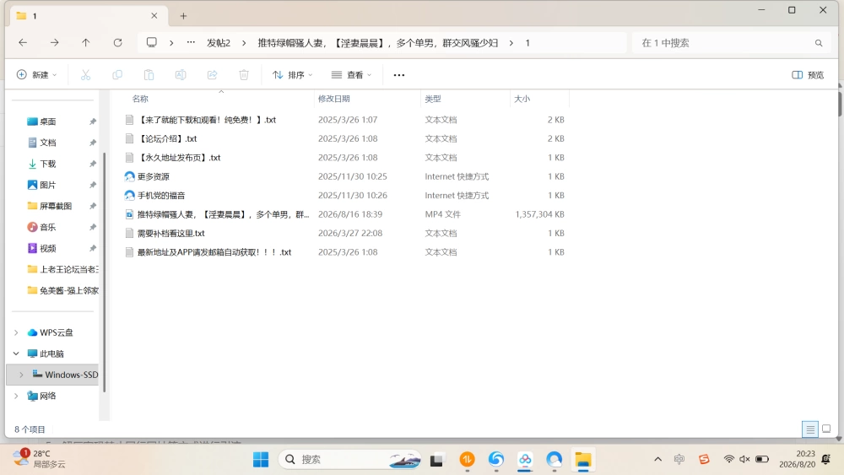The height and width of the screenshot is (475, 844).
Task: Click the Paste clipboard icon
Action: click(149, 75)
